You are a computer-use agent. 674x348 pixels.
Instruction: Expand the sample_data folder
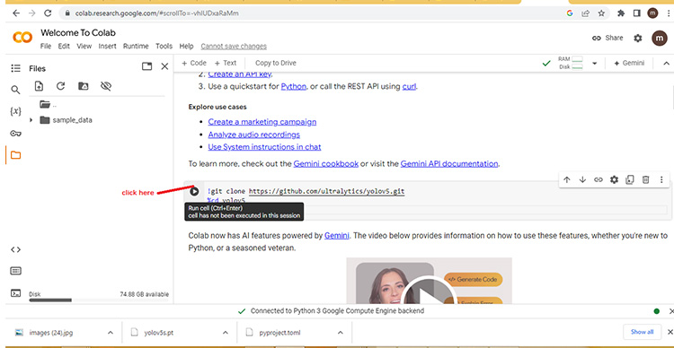coord(31,120)
